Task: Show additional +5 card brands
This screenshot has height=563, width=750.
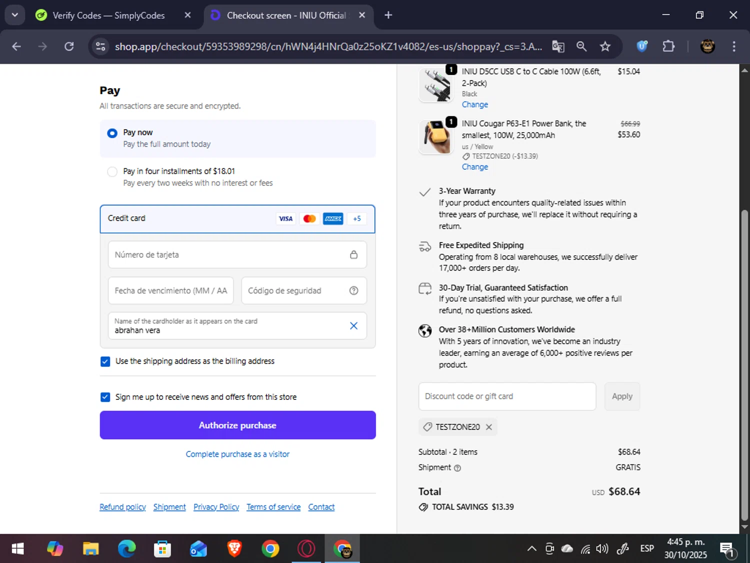Action: (357, 219)
